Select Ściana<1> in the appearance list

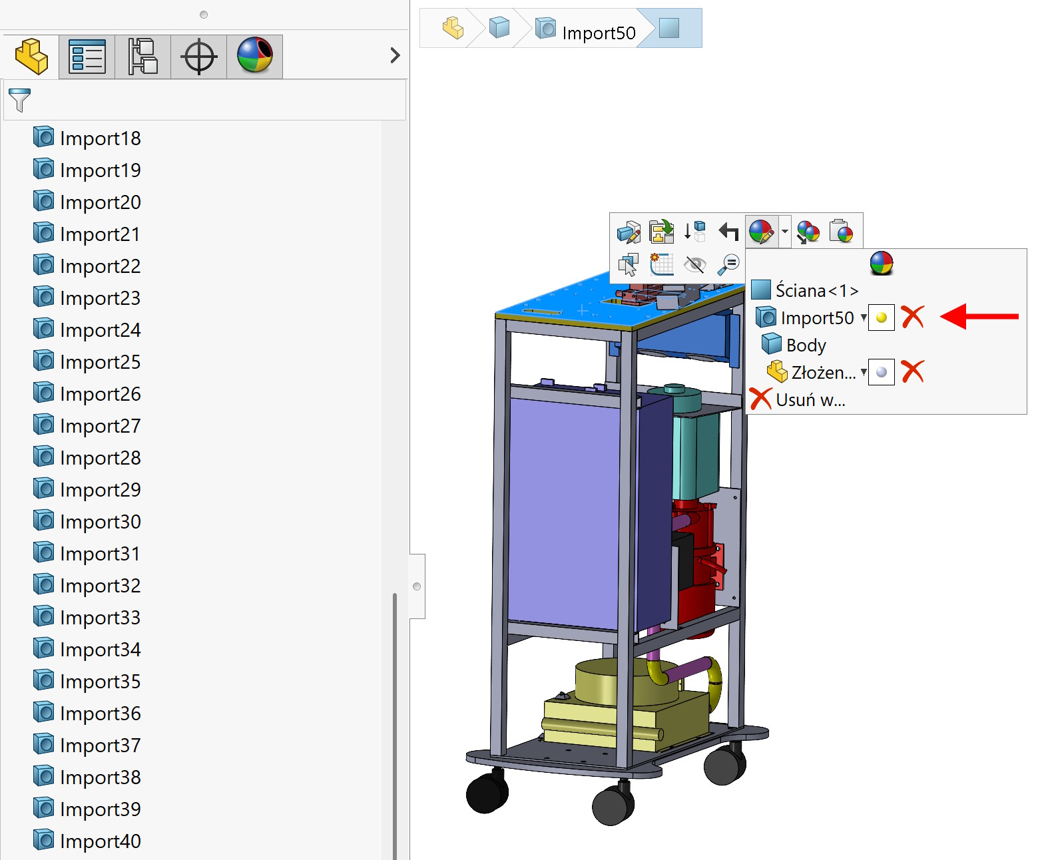click(816, 291)
